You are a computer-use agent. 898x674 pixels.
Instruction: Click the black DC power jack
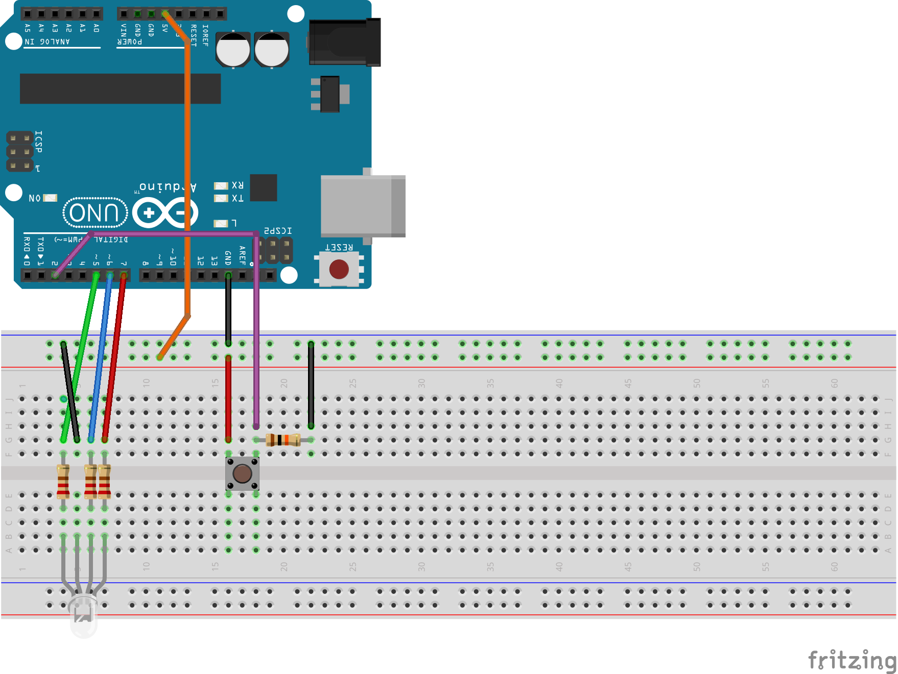[x=345, y=42]
